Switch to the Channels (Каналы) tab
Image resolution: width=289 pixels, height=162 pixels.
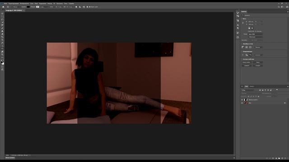[252, 86]
